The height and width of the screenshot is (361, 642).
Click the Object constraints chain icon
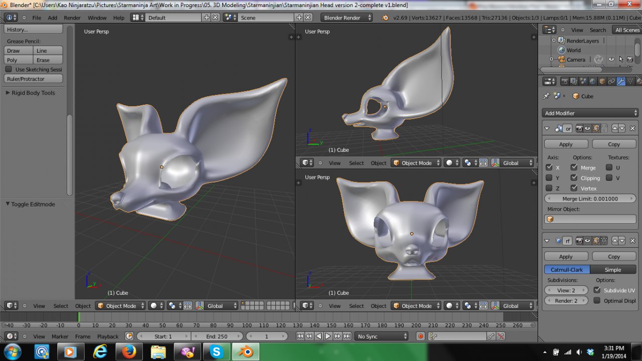(611, 81)
